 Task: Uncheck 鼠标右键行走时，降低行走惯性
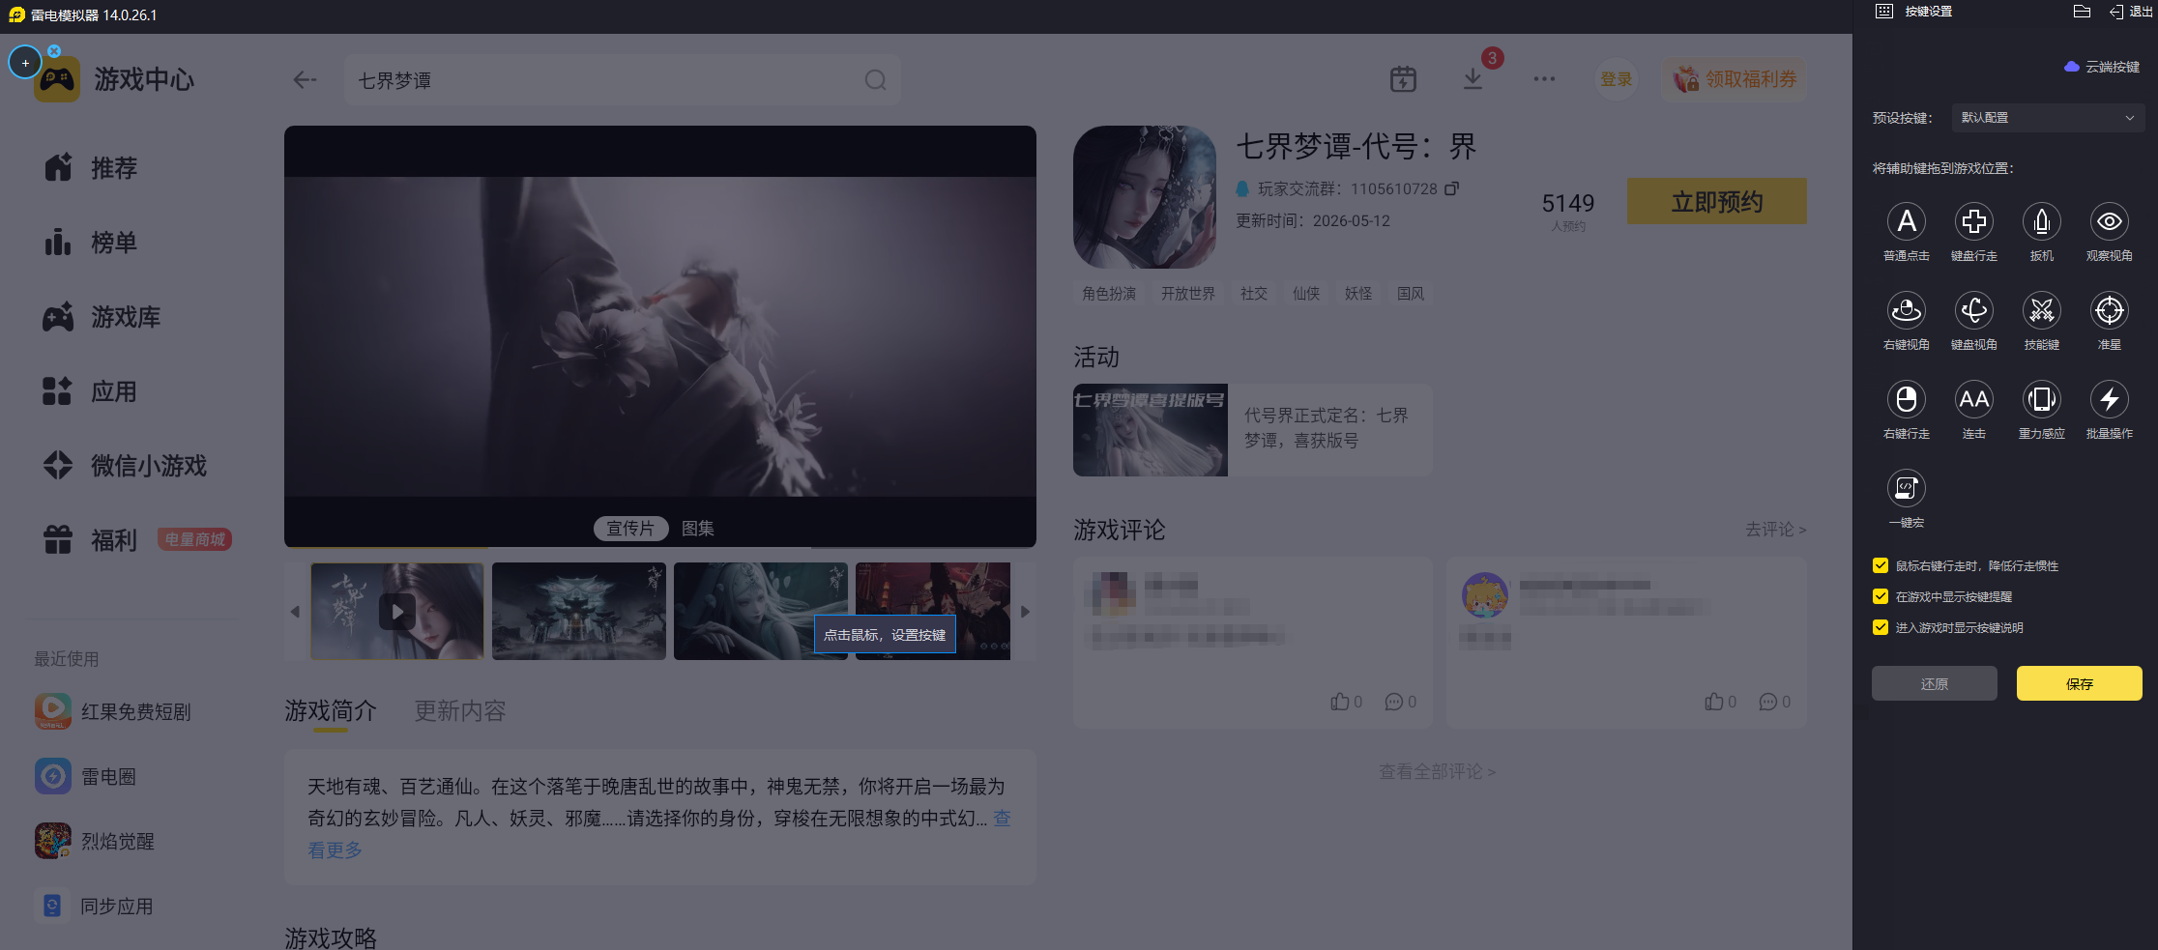point(1881,565)
